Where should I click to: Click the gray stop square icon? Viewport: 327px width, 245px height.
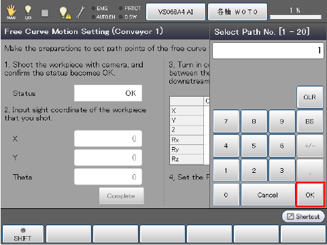(45, 13)
